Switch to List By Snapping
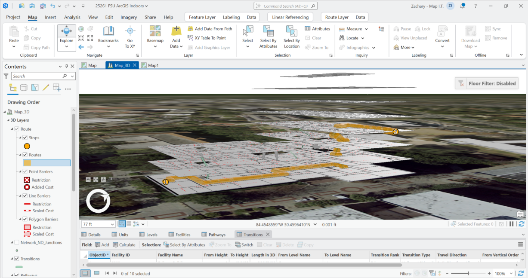The width and height of the screenshot is (528, 278). [x=57, y=88]
